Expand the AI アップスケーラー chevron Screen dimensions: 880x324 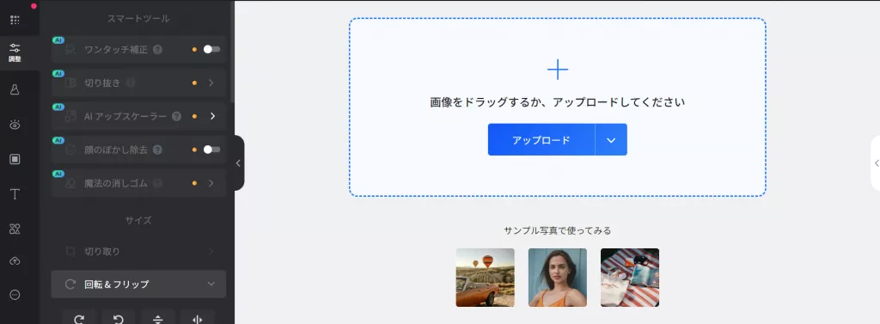click(x=213, y=116)
